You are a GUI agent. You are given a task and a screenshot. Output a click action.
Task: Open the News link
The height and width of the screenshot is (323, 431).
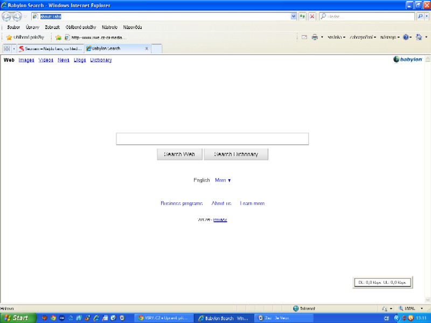[x=64, y=60]
